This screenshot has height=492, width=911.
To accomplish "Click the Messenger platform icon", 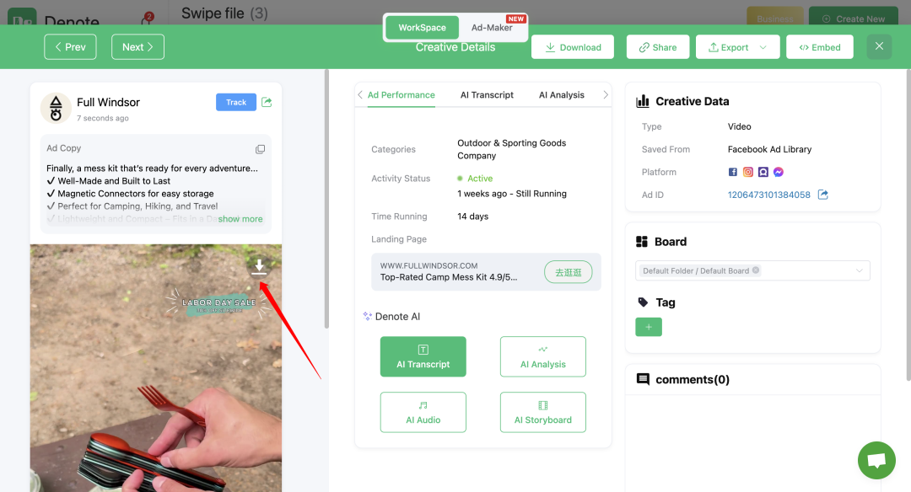I will (x=779, y=172).
